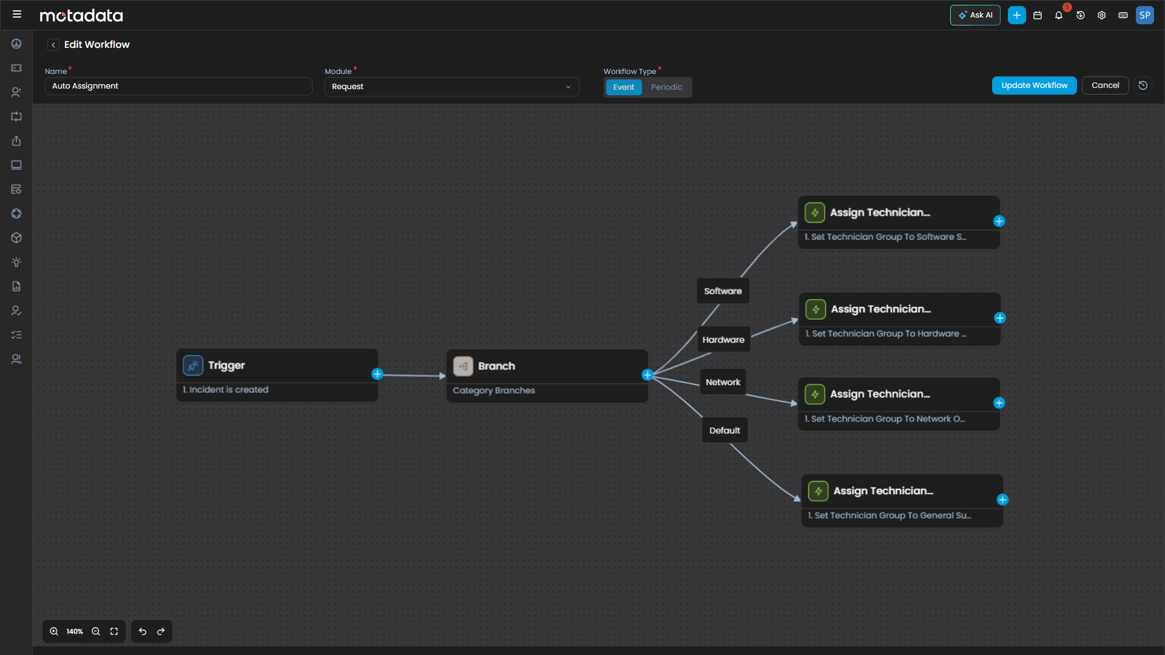The image size is (1165, 655).
Task: Open the history icon in the top bar
Action: [x=1081, y=15]
